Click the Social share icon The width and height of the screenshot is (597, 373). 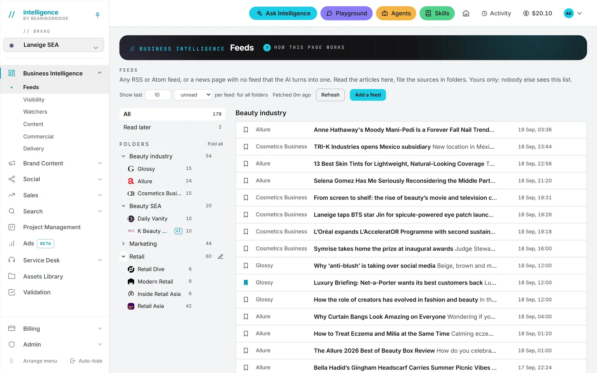tap(12, 179)
